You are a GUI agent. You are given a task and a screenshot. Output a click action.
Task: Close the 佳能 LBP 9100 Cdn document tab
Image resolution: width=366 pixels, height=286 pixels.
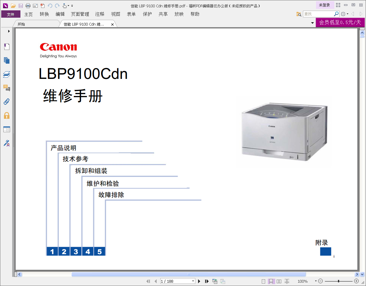pyautogui.click(x=112, y=24)
